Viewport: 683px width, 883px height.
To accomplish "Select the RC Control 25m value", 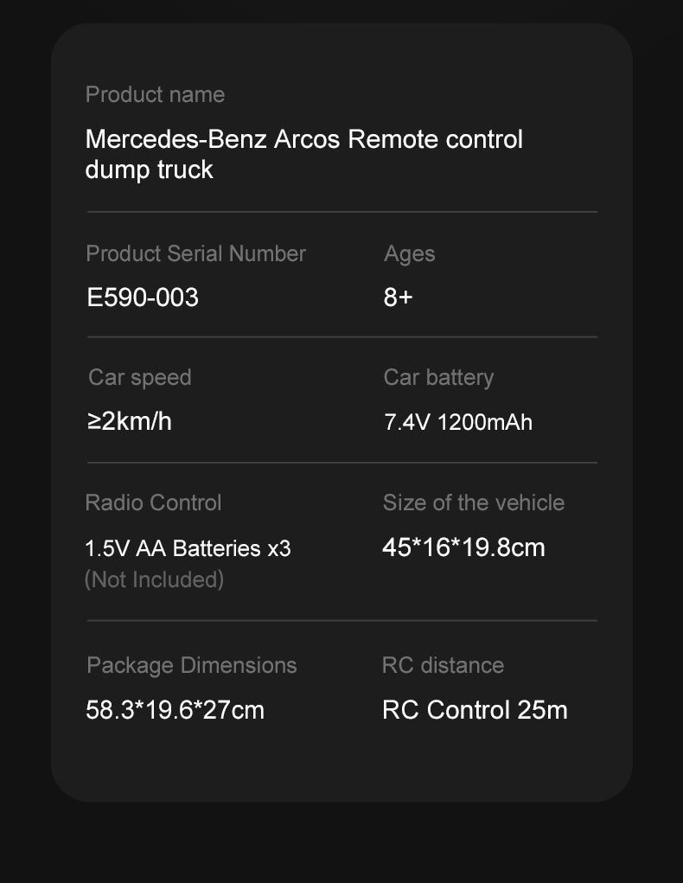I will (475, 710).
